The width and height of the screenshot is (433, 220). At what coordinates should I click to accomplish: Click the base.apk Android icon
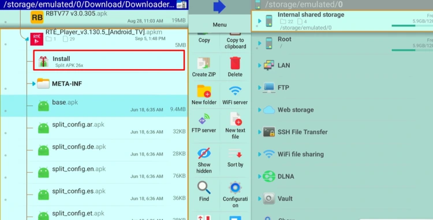[43, 106]
